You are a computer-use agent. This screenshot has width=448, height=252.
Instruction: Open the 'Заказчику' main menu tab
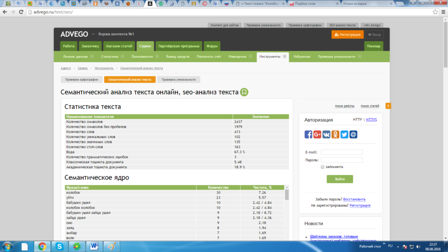tap(90, 46)
